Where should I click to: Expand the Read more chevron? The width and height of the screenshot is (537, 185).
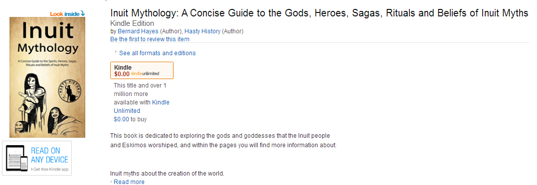111,182
